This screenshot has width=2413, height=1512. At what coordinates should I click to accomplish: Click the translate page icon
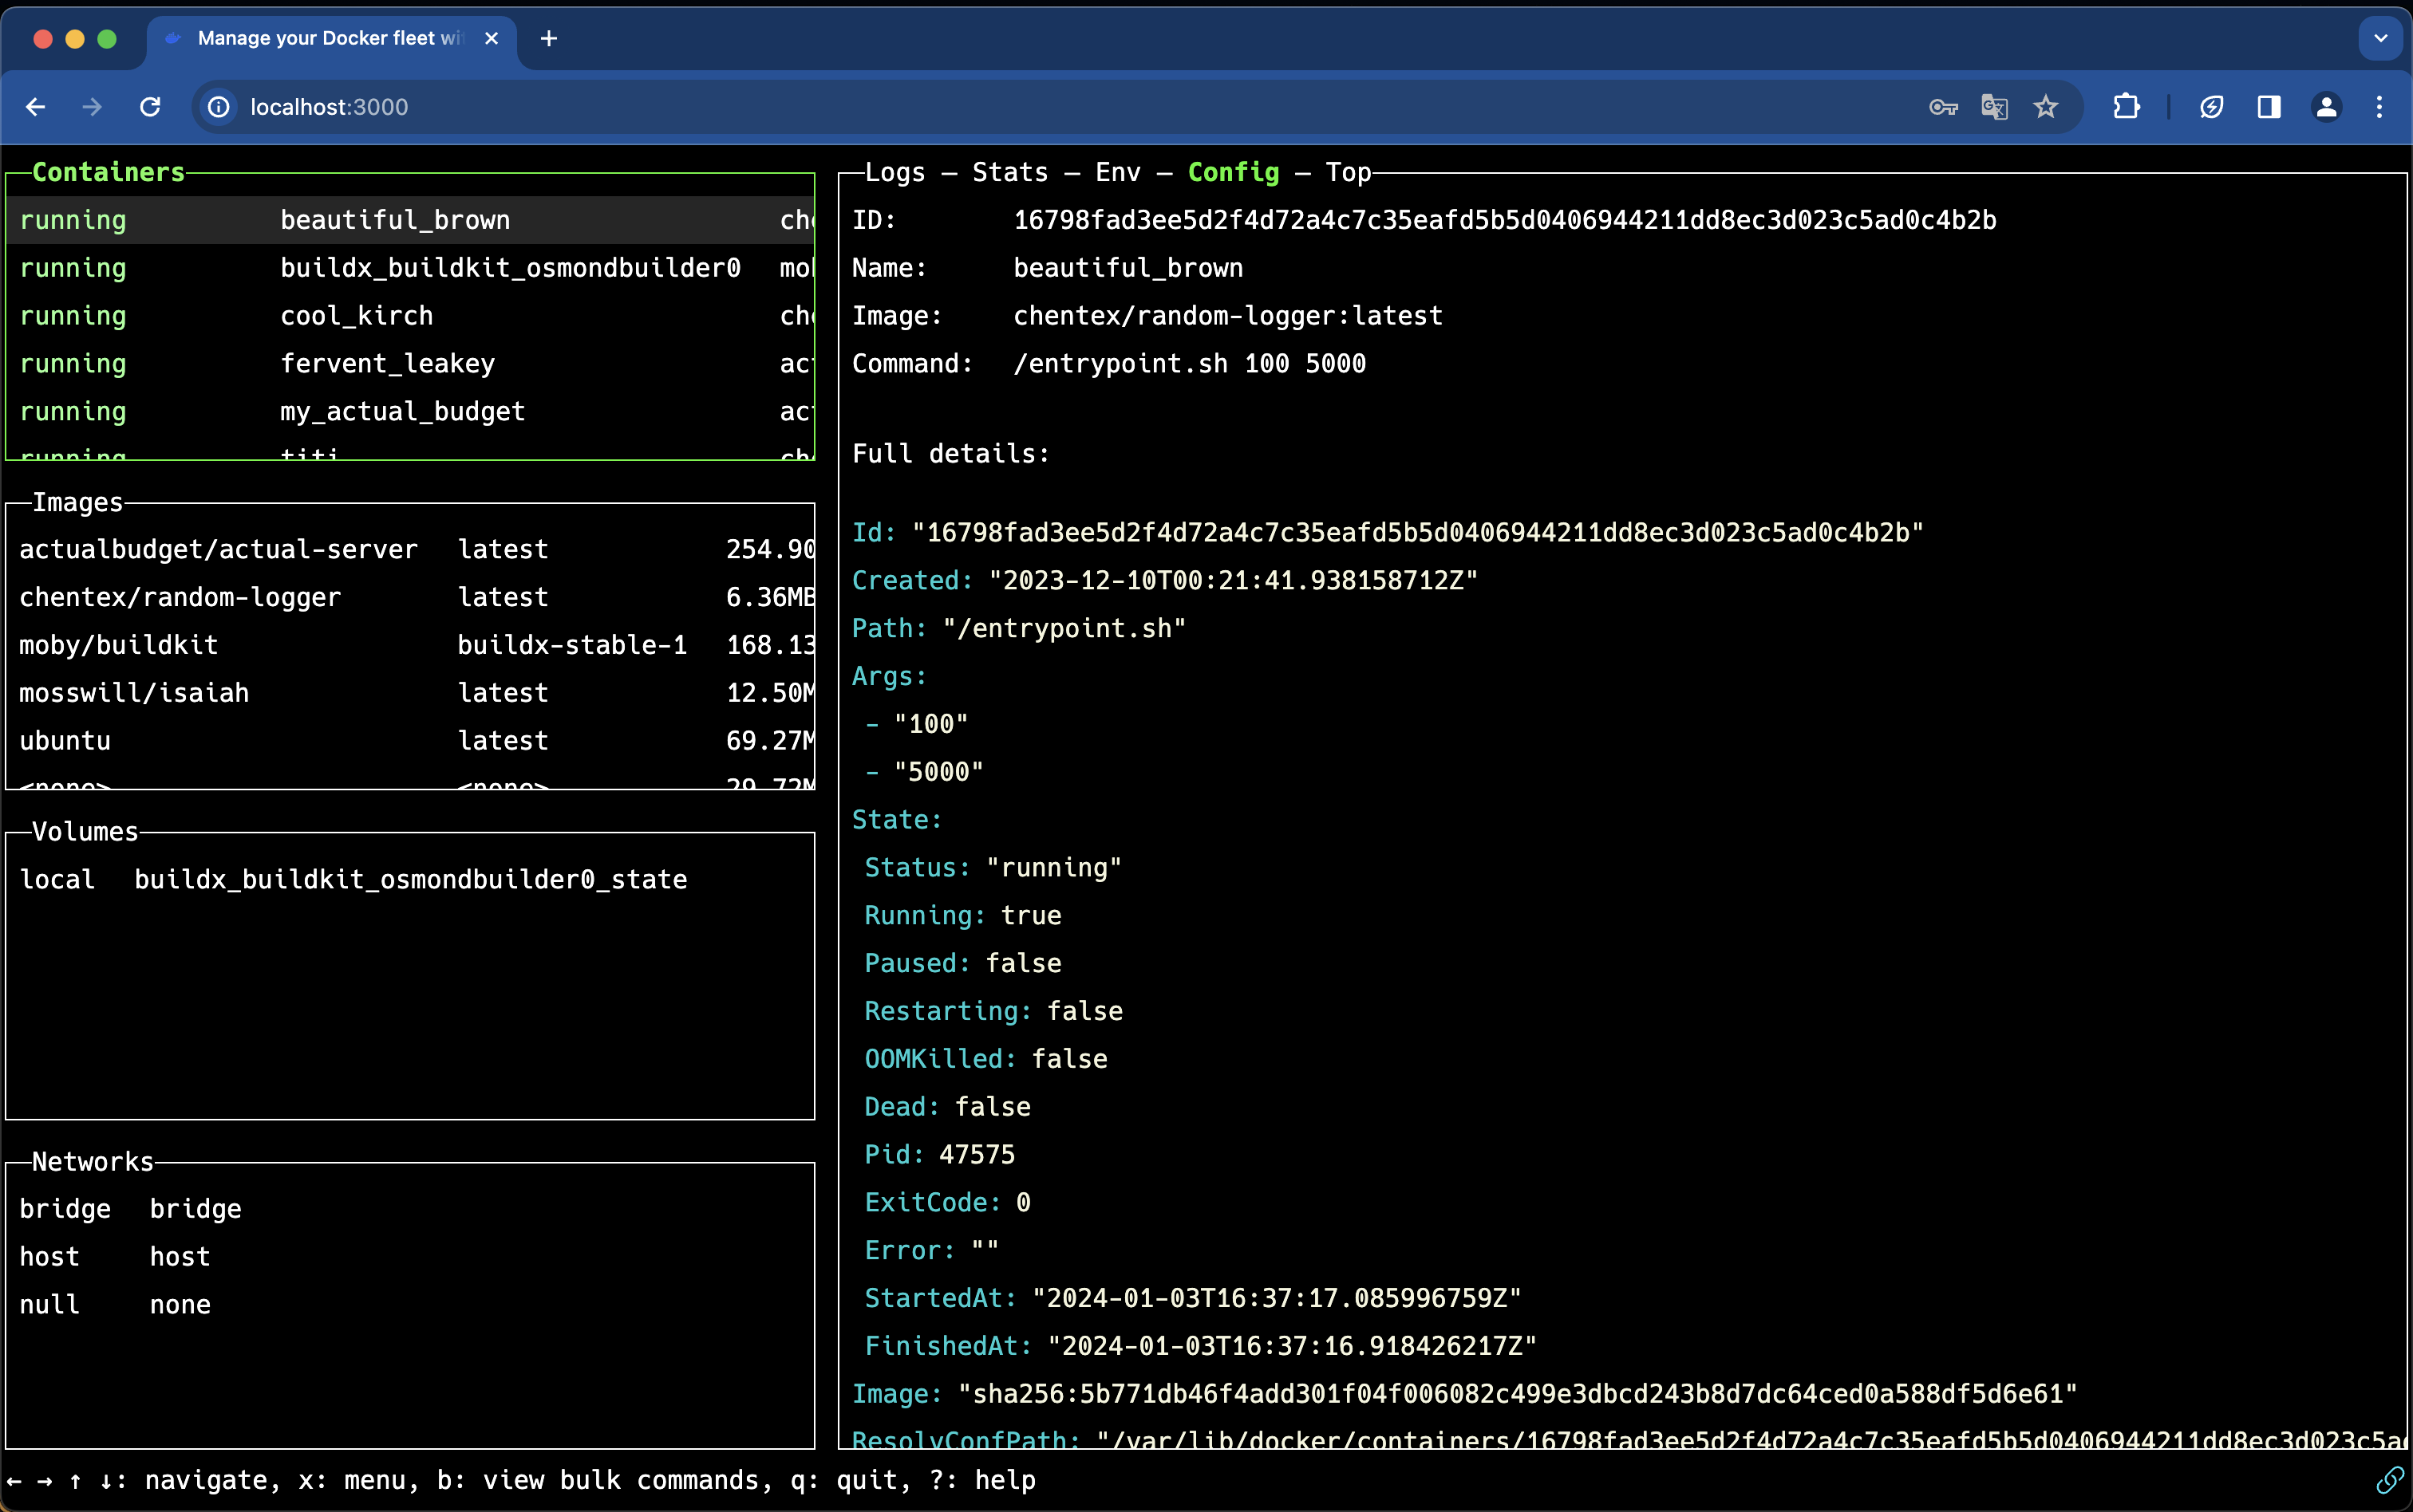pyautogui.click(x=1994, y=107)
